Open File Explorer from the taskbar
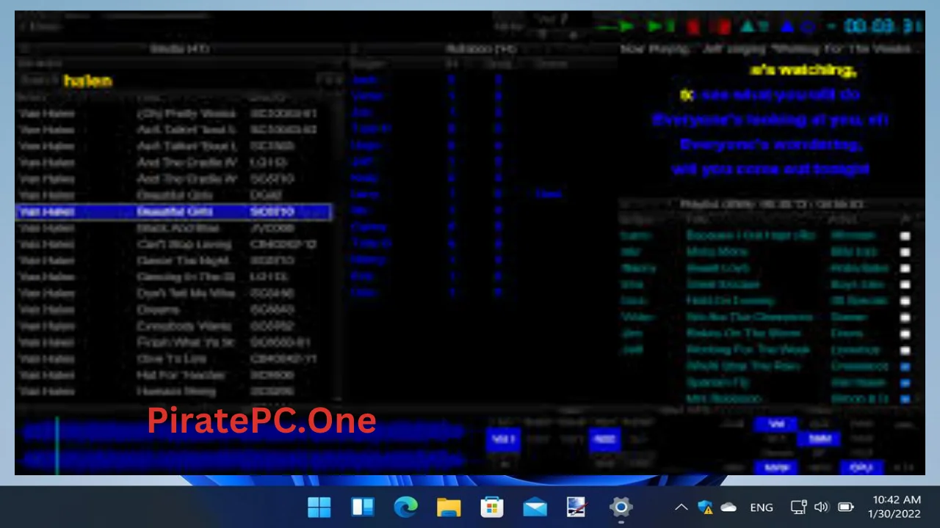 449,507
